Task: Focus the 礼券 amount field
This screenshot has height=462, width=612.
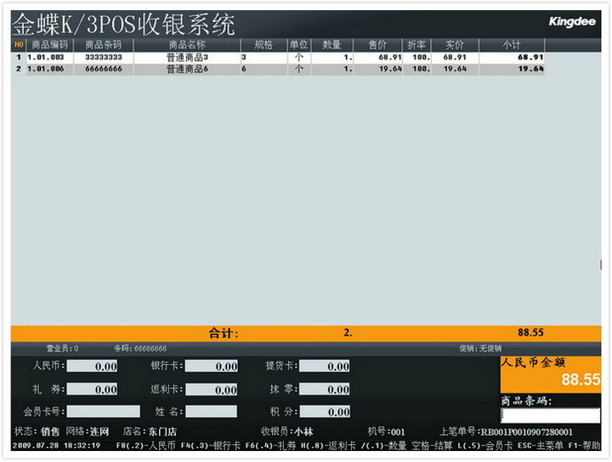Action: pyautogui.click(x=92, y=389)
